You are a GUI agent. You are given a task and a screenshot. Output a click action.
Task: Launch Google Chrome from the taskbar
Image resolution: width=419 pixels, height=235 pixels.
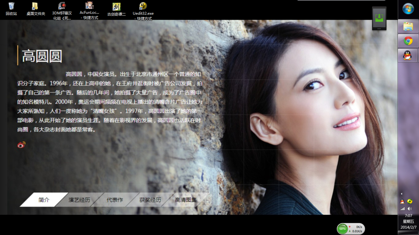pyautogui.click(x=408, y=41)
